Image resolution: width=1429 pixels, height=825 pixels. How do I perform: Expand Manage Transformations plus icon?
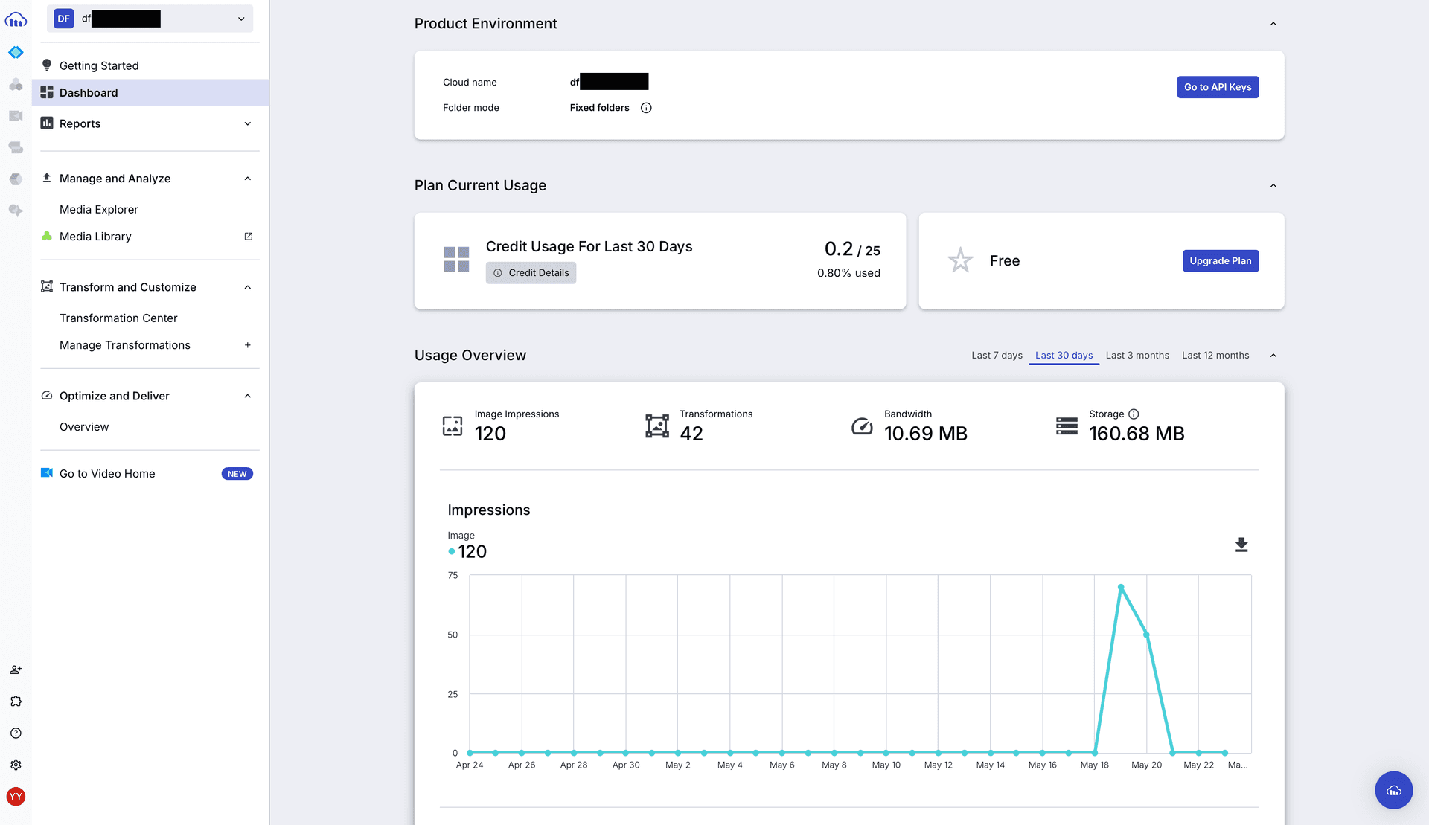(x=248, y=344)
